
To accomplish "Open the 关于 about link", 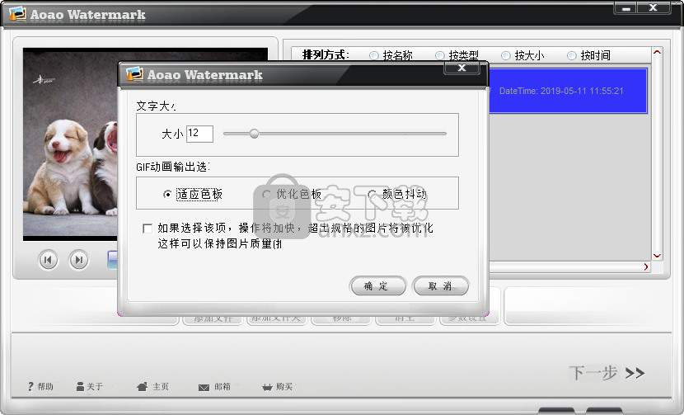I will coord(90,387).
